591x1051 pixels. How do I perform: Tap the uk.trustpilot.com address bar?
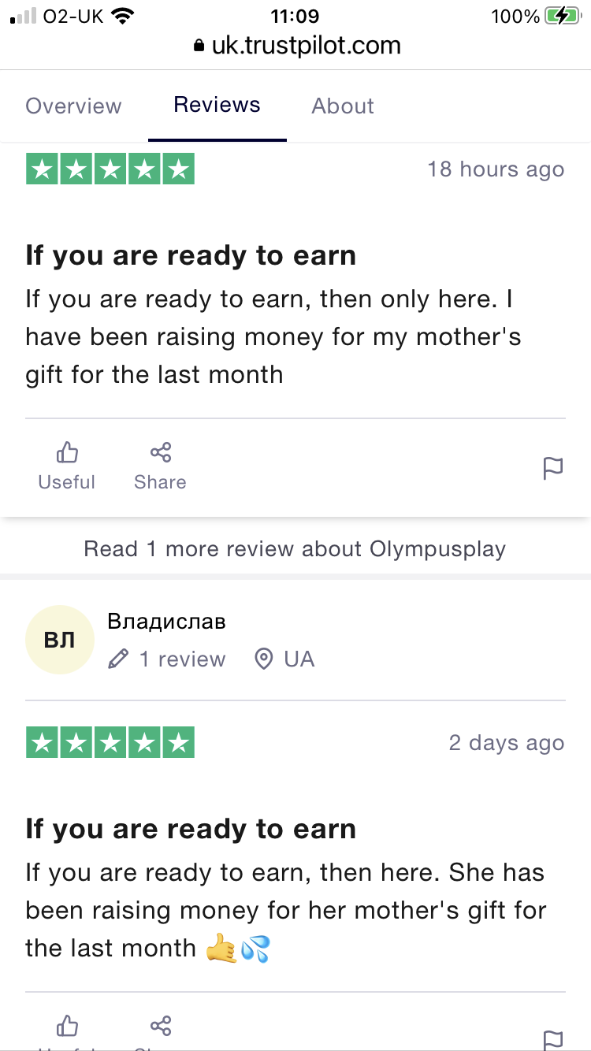coord(306,46)
